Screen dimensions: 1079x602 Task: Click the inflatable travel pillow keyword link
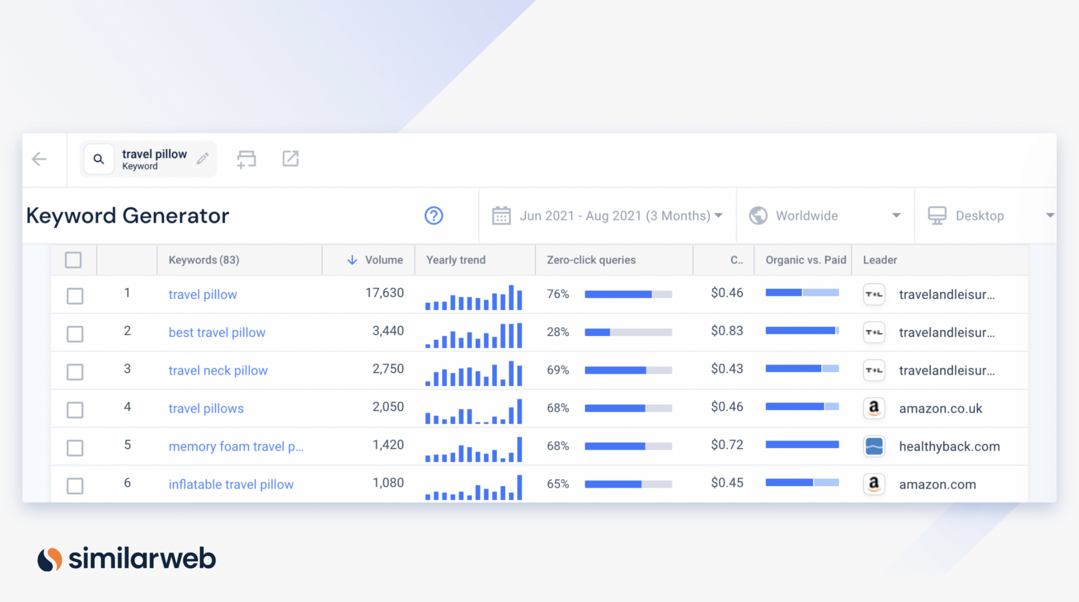[x=230, y=484]
